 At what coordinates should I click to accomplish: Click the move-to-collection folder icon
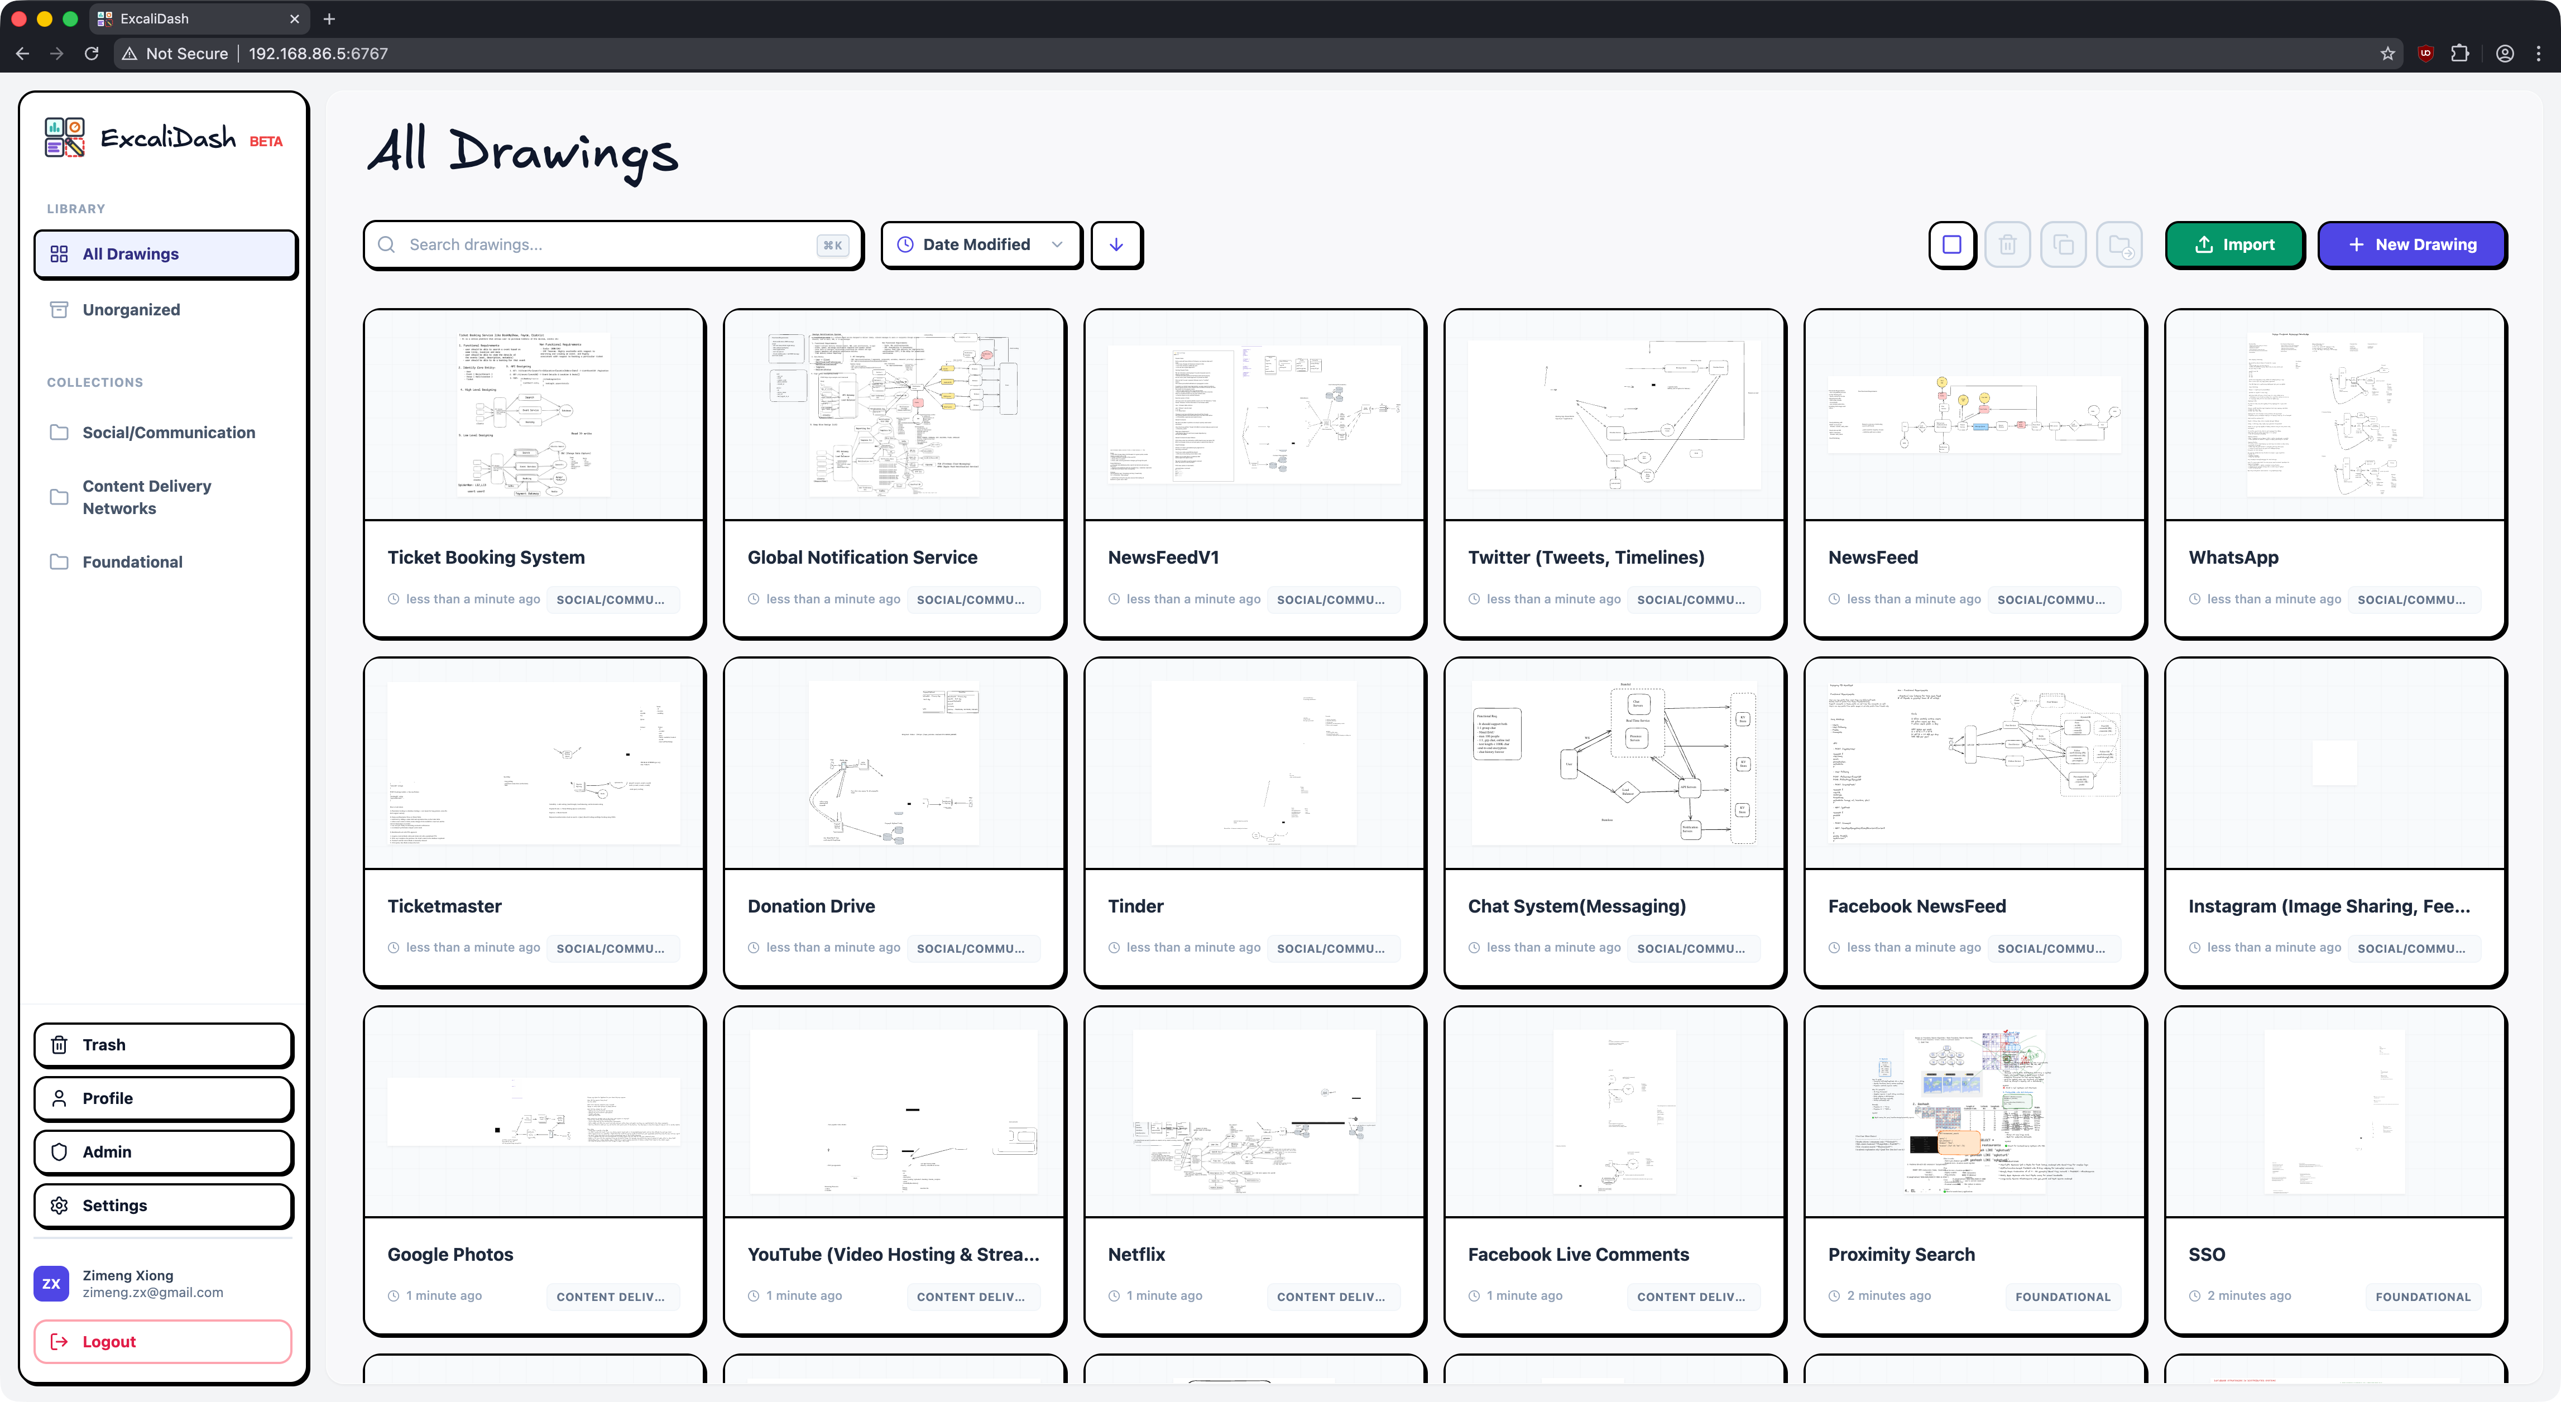(x=2118, y=244)
